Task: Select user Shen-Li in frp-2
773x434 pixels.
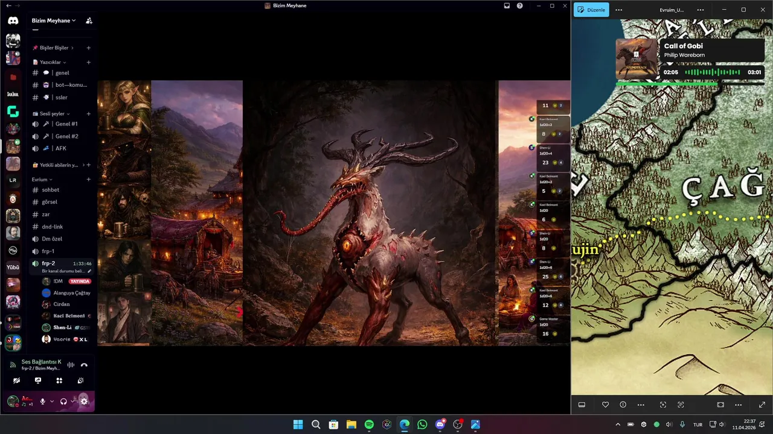Action: (x=66, y=327)
